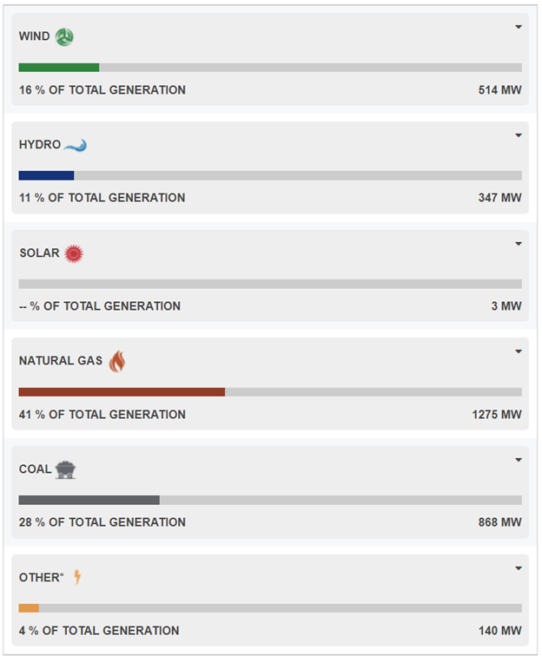Open the Coal panel dropdown arrow
542x662 pixels.
[519, 460]
